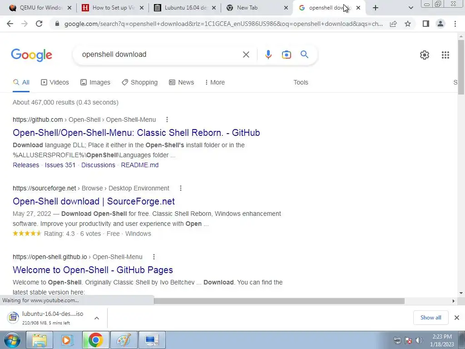Select the All results filter
The height and width of the screenshot is (349, 465).
pyautogui.click(x=21, y=83)
